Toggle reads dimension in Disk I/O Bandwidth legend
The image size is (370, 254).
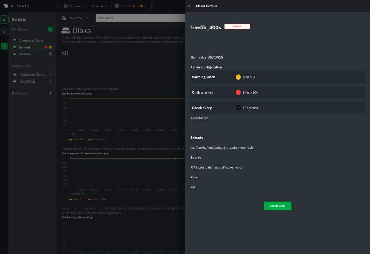[73, 139]
